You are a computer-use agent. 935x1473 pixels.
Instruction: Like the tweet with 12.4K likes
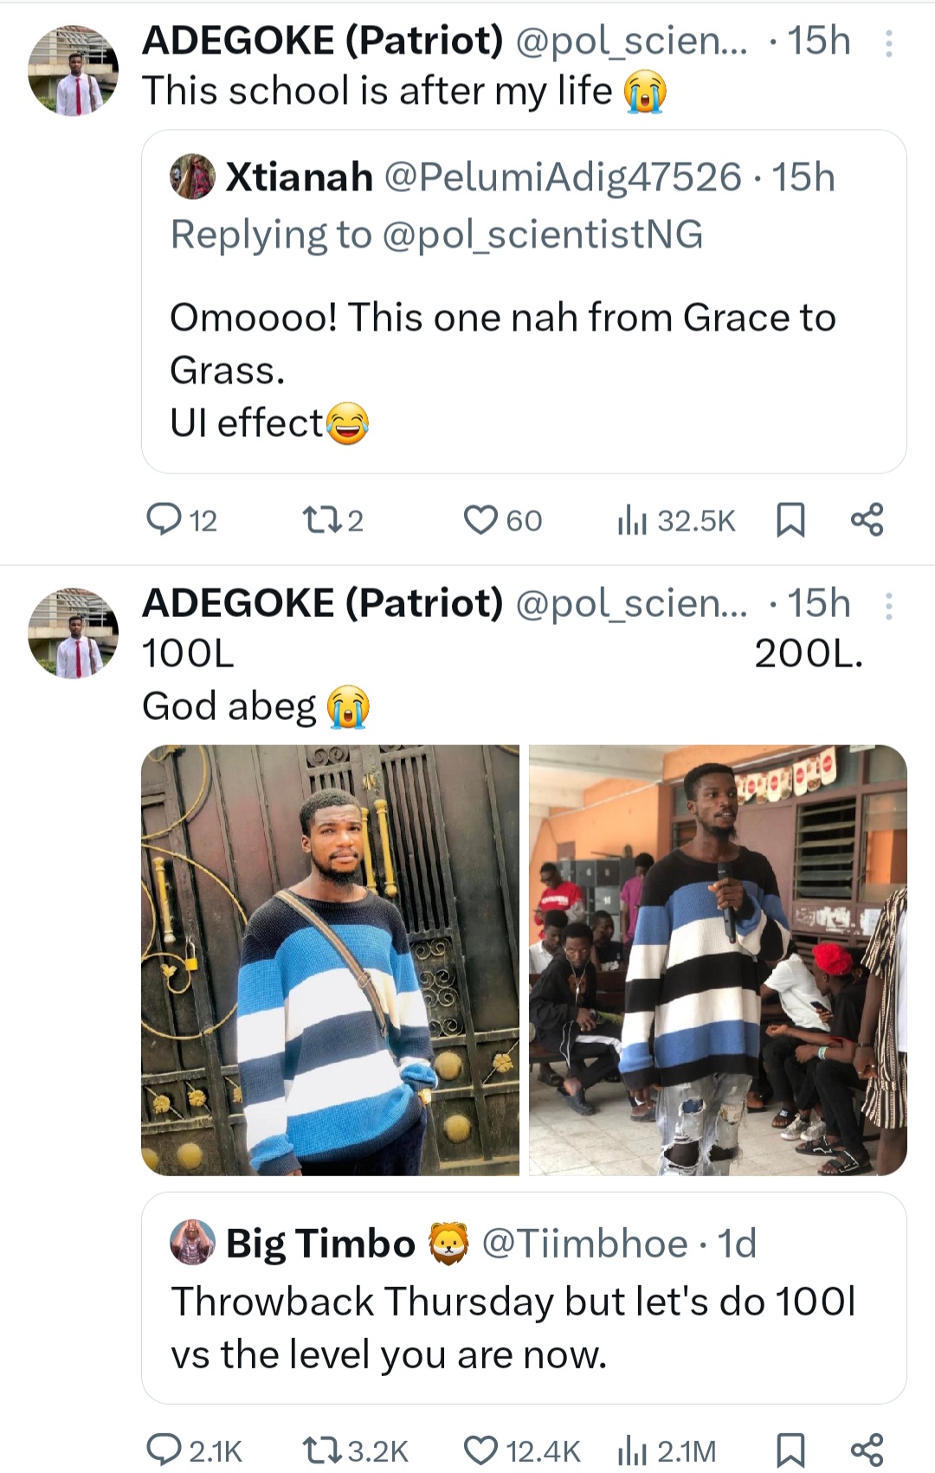(x=480, y=1449)
